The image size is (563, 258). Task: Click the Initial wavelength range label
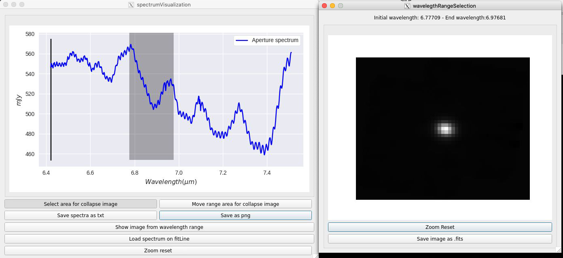440,18
